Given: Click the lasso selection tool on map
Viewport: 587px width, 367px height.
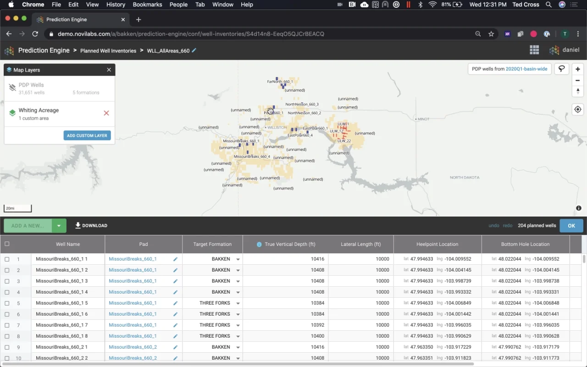Looking at the screenshot, I should click(x=562, y=69).
